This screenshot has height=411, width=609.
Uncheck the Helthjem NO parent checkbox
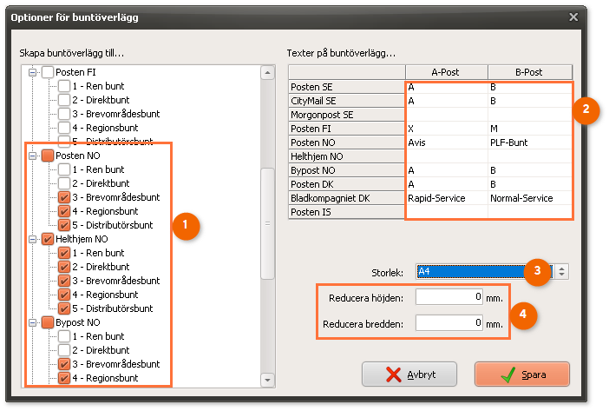(x=48, y=239)
